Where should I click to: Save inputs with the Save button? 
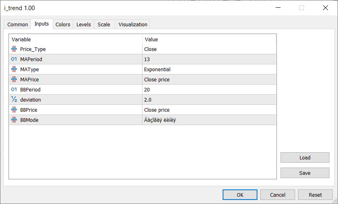pyautogui.click(x=305, y=173)
